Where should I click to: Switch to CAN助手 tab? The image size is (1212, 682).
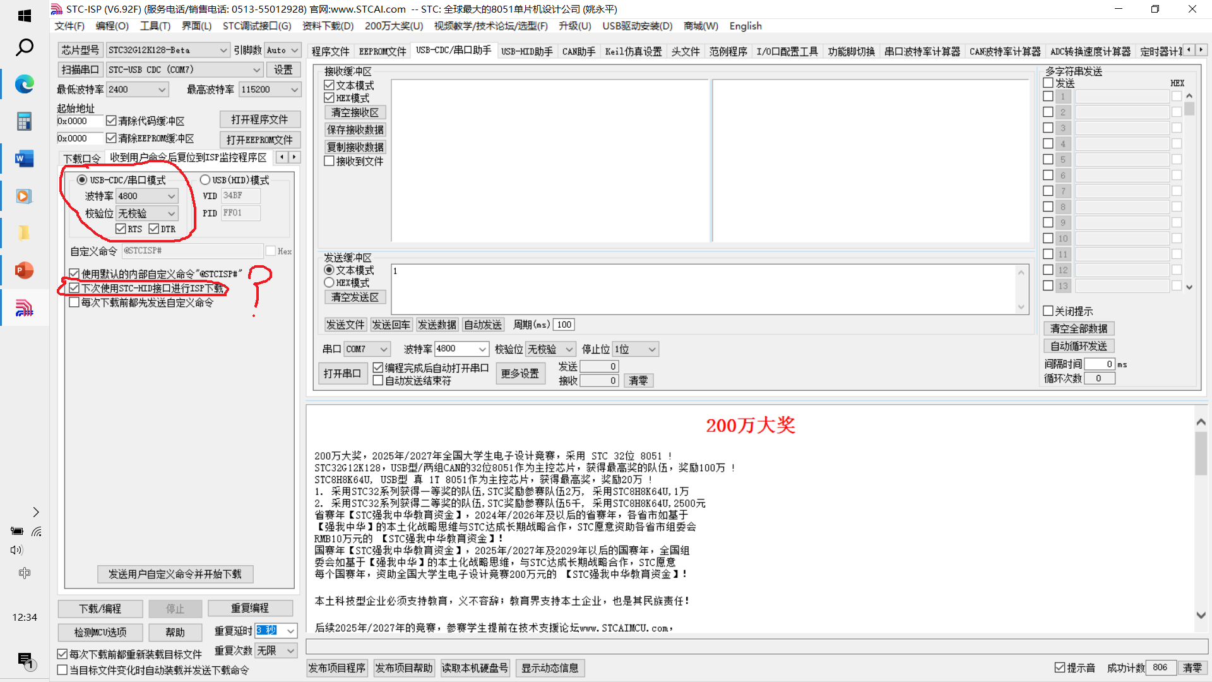click(578, 51)
